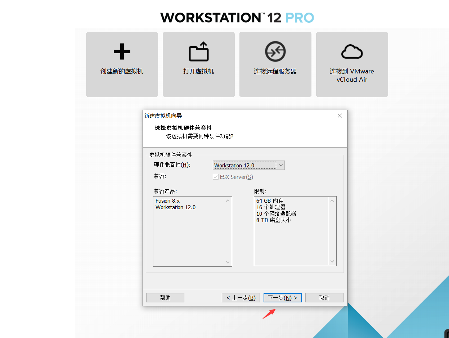Click the 8 TB 磁盘大小 limit entry
The width and height of the screenshot is (449, 338).
274,220
